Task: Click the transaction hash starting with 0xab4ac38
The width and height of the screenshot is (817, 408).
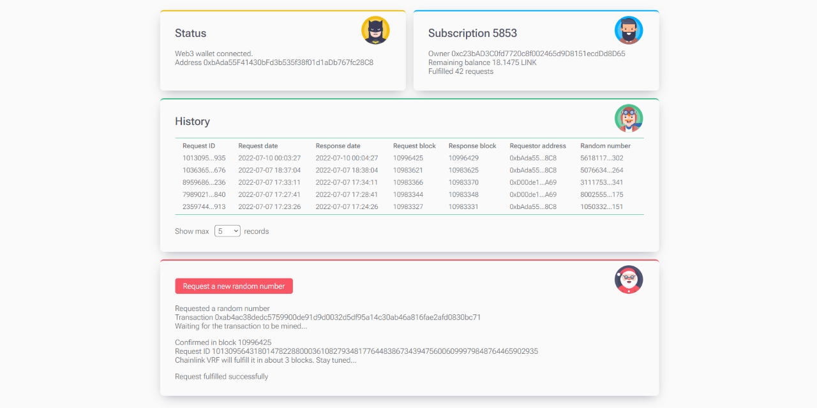Action: tap(348, 317)
